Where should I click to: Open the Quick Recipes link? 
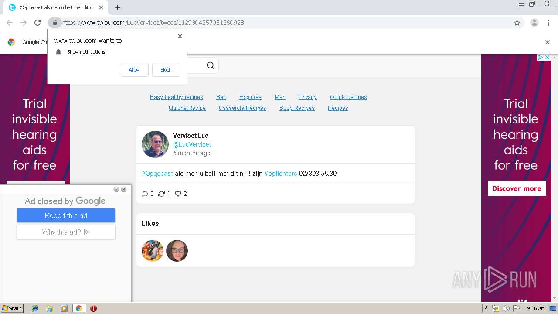348,97
